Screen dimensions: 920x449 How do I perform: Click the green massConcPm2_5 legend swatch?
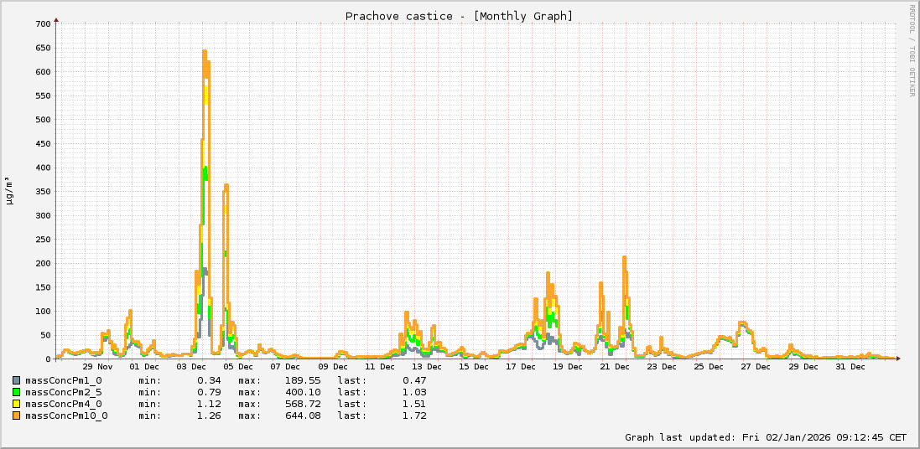point(16,392)
